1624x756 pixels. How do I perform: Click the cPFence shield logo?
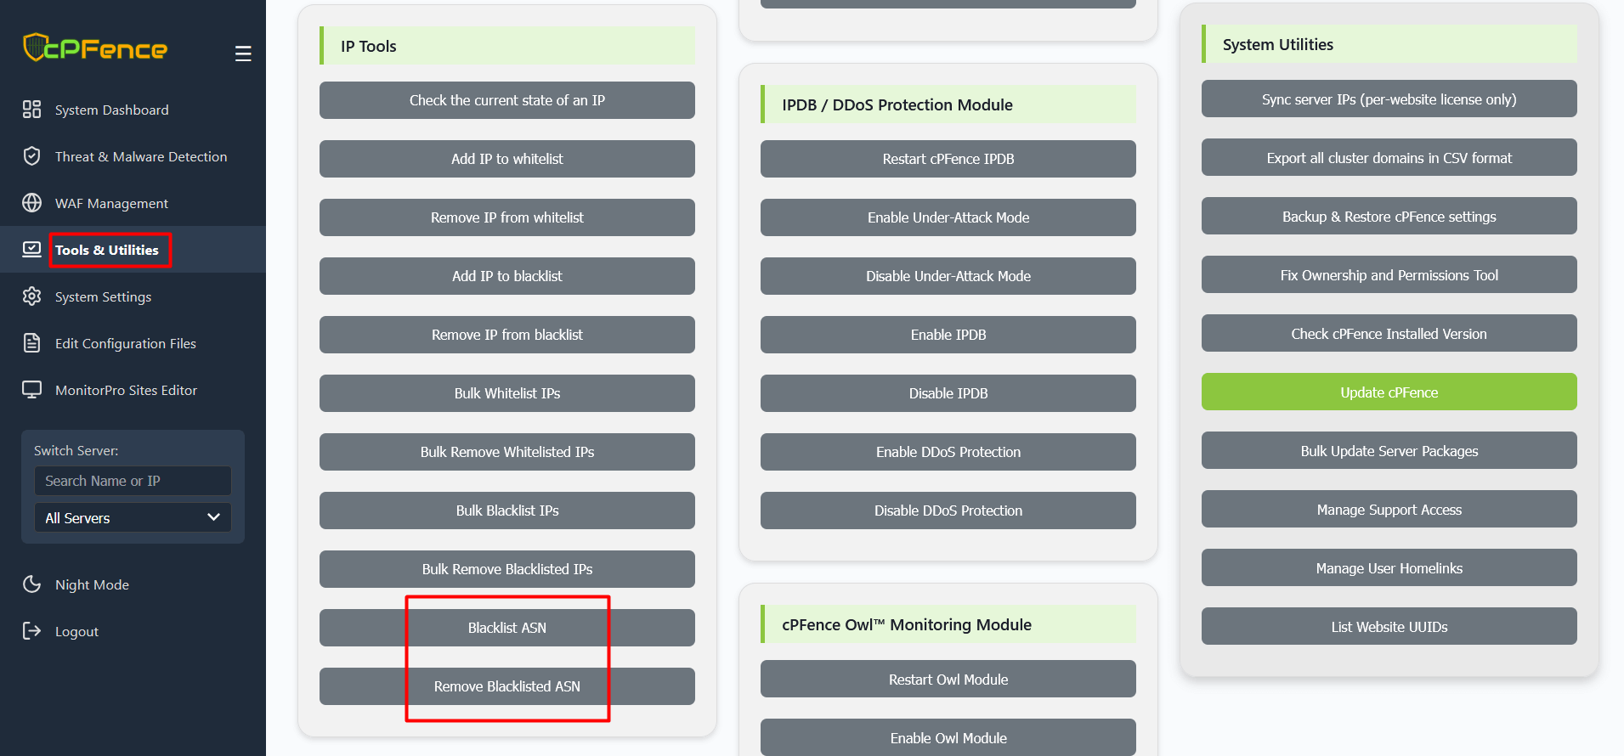[x=35, y=48]
